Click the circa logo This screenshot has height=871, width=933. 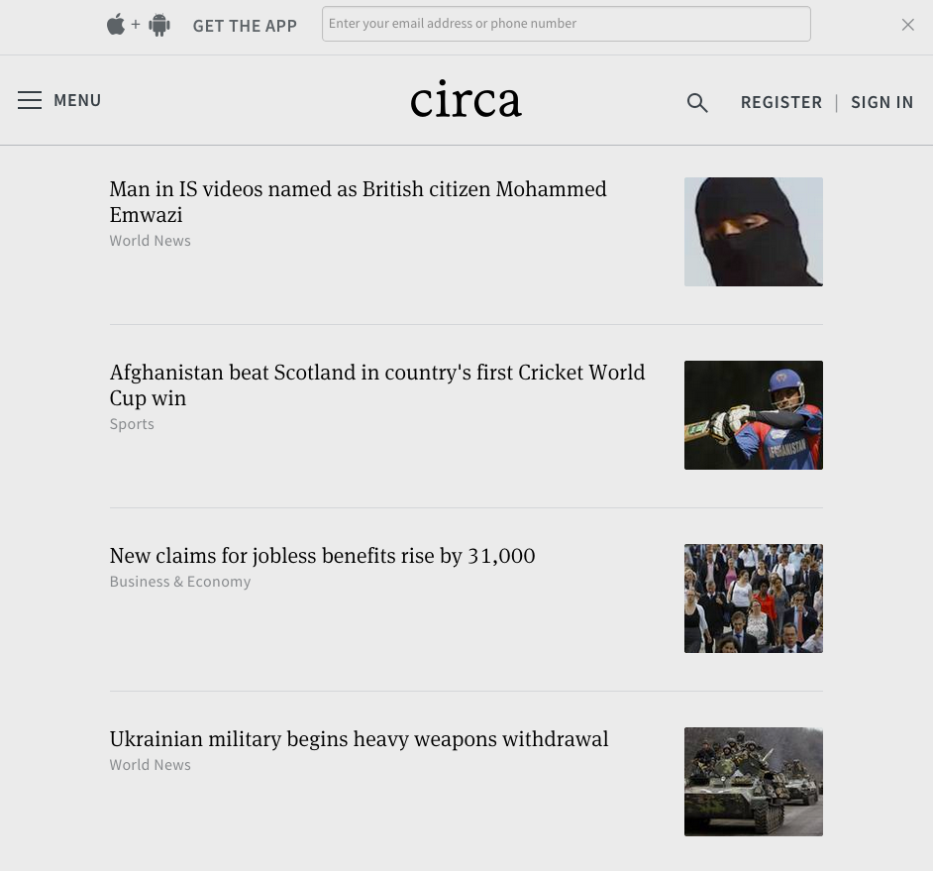point(466,99)
